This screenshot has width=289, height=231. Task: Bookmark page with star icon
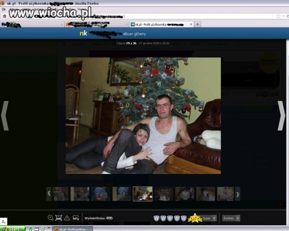pyautogui.click(x=278, y=16)
